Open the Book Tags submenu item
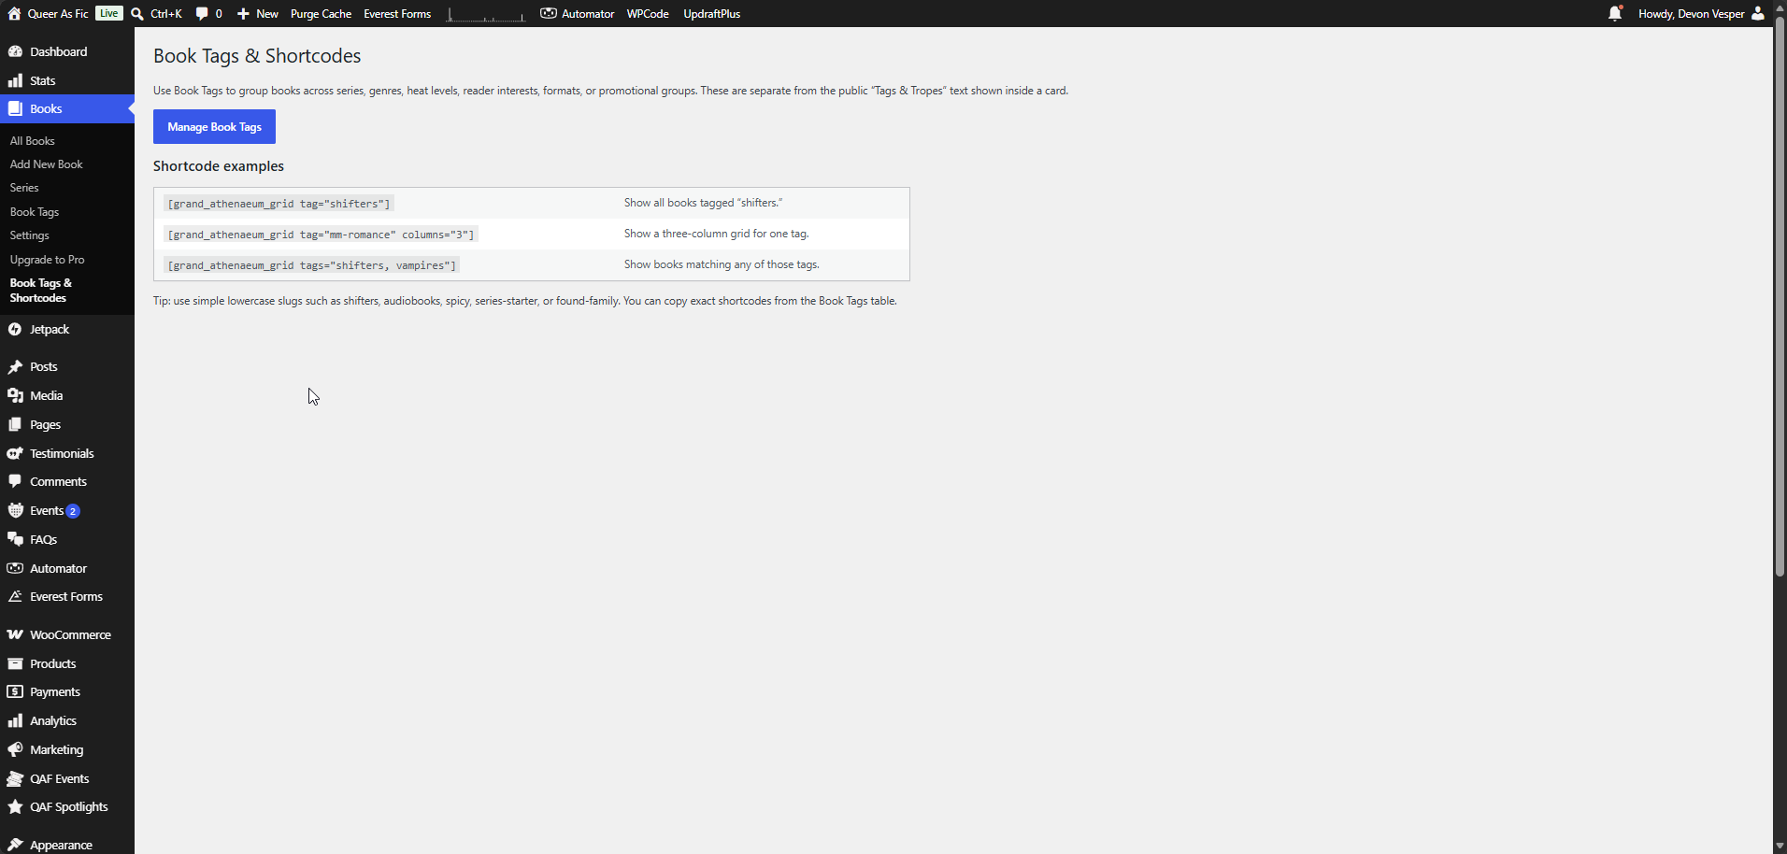Viewport: 1787px width, 854px height. click(35, 212)
